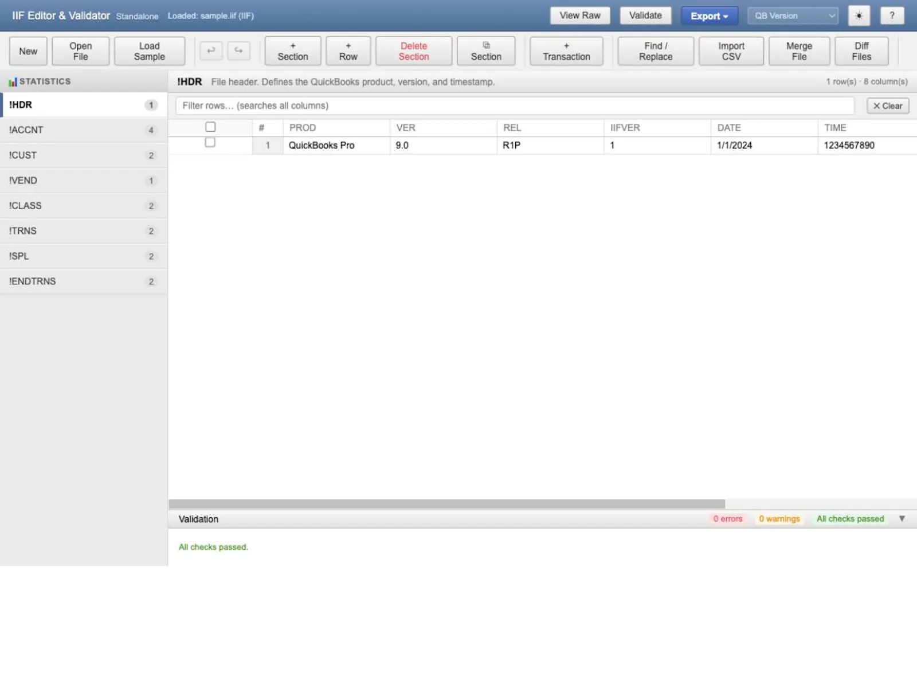Click Load Sample
The image size is (917, 700).
[x=150, y=51]
